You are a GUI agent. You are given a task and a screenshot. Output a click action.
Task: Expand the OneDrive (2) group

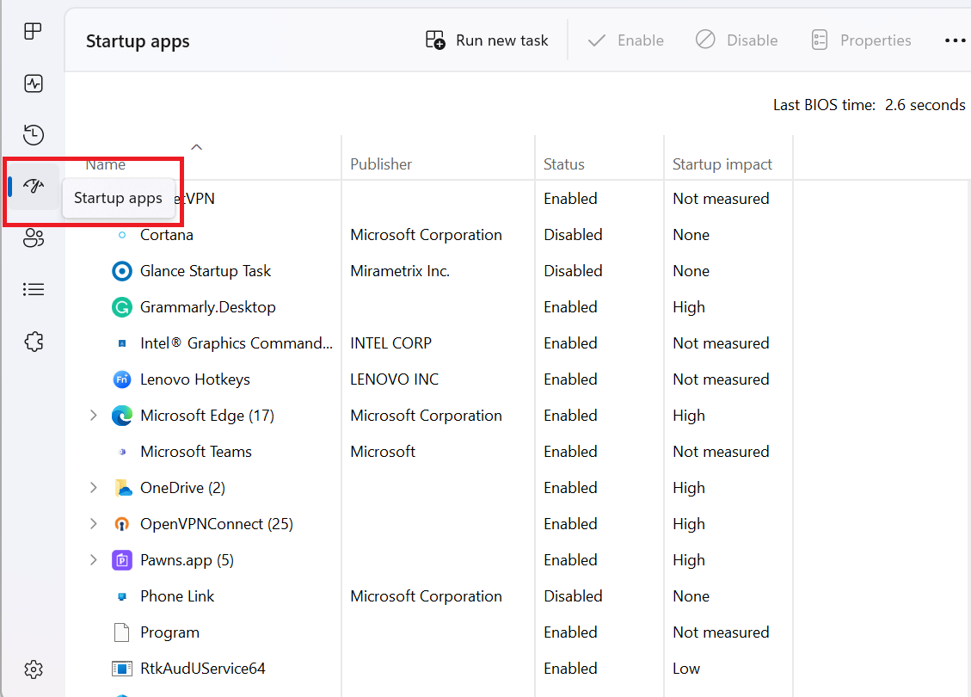(94, 488)
